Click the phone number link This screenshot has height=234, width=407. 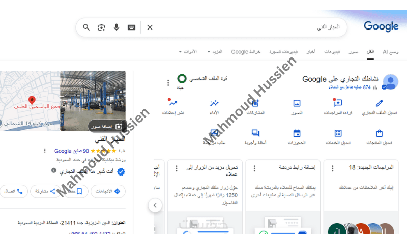point(90,232)
